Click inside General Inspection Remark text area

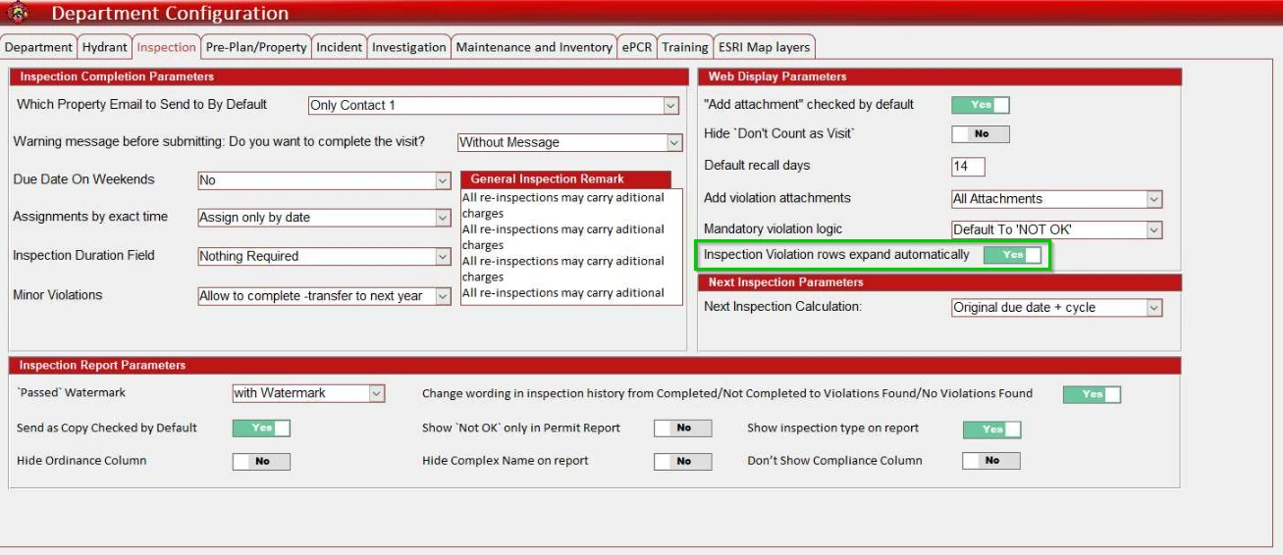point(570,245)
